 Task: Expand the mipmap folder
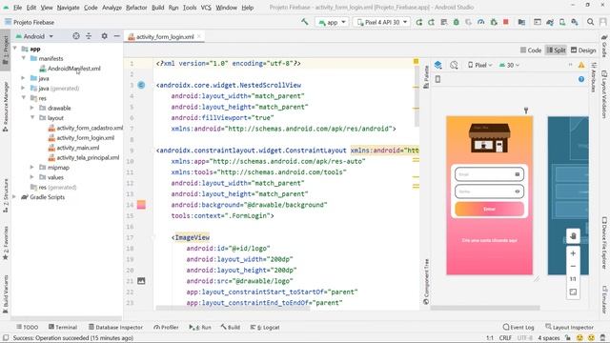point(32,168)
